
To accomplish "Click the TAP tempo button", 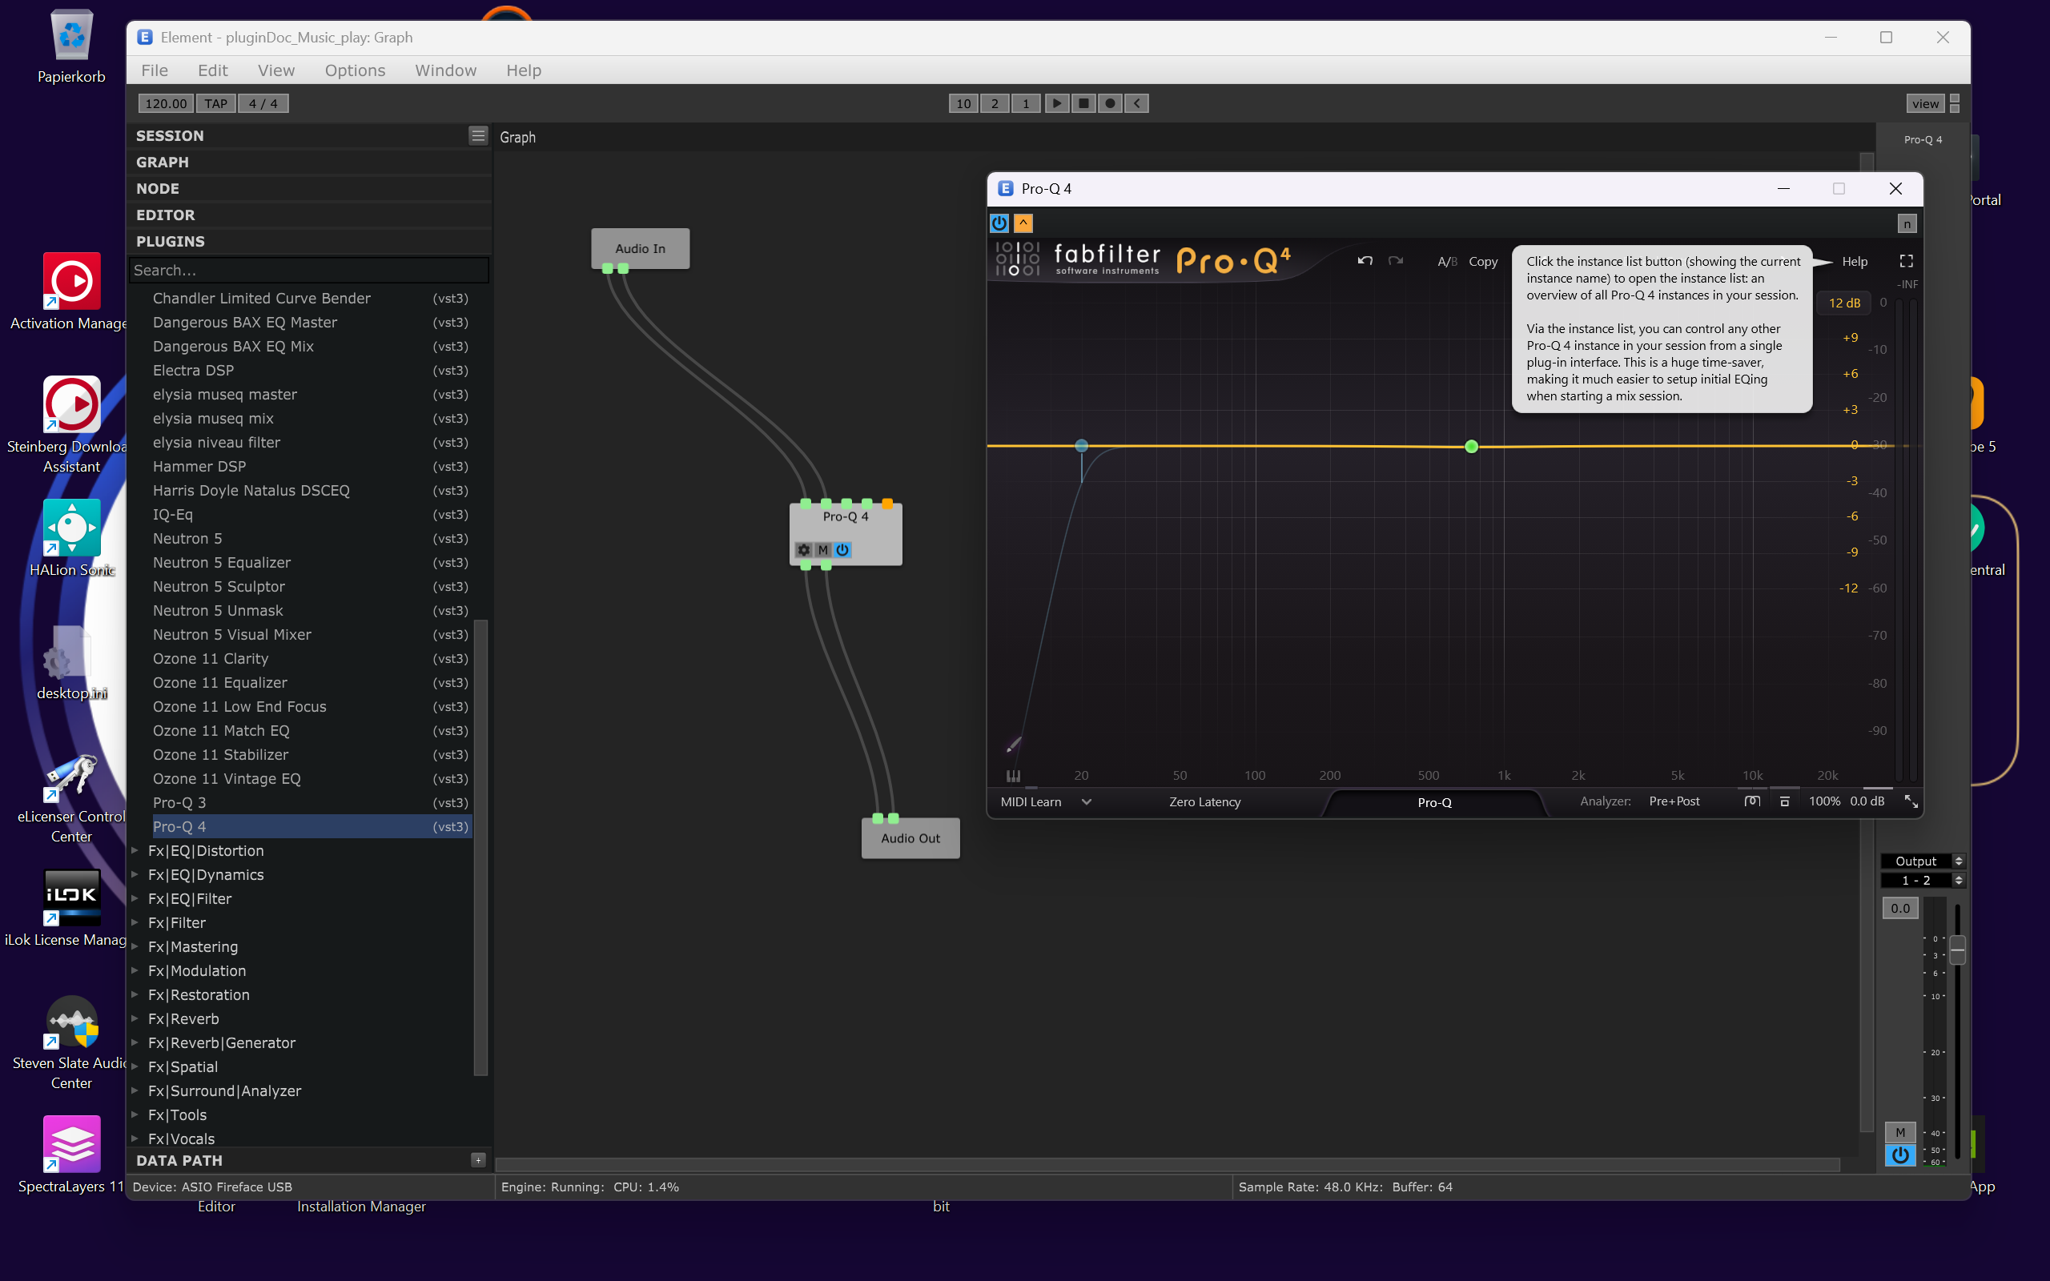I will [x=216, y=103].
